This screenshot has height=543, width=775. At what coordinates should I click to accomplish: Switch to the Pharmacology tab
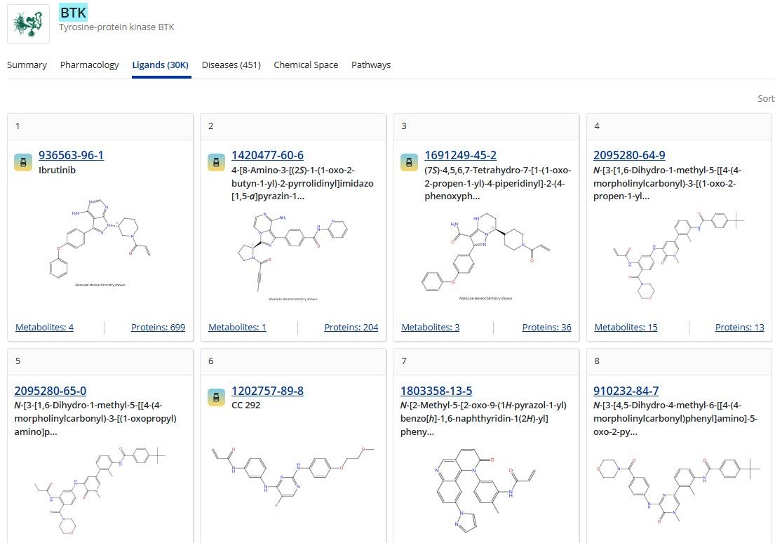click(x=89, y=65)
